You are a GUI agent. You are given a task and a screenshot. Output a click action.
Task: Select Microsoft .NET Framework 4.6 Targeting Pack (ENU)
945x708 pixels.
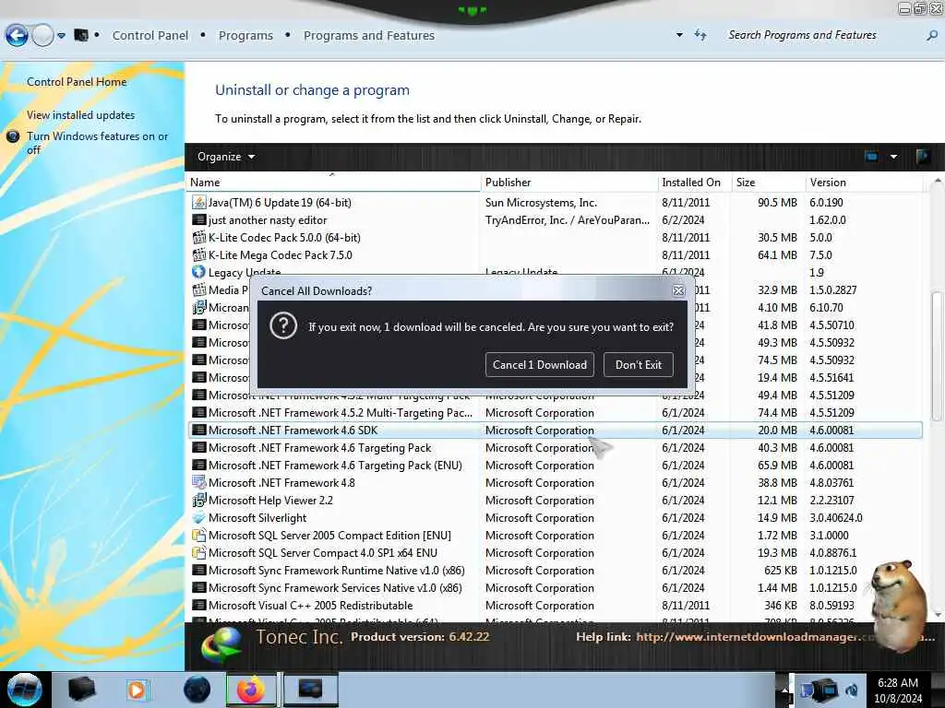click(555, 466)
